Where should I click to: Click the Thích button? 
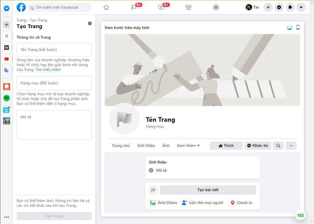pyautogui.click(x=226, y=145)
